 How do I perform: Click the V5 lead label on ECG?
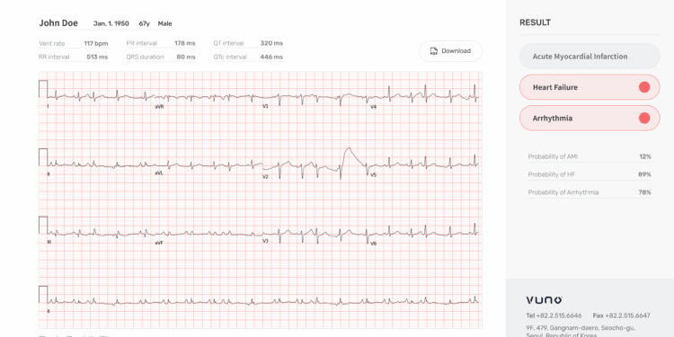(x=374, y=175)
